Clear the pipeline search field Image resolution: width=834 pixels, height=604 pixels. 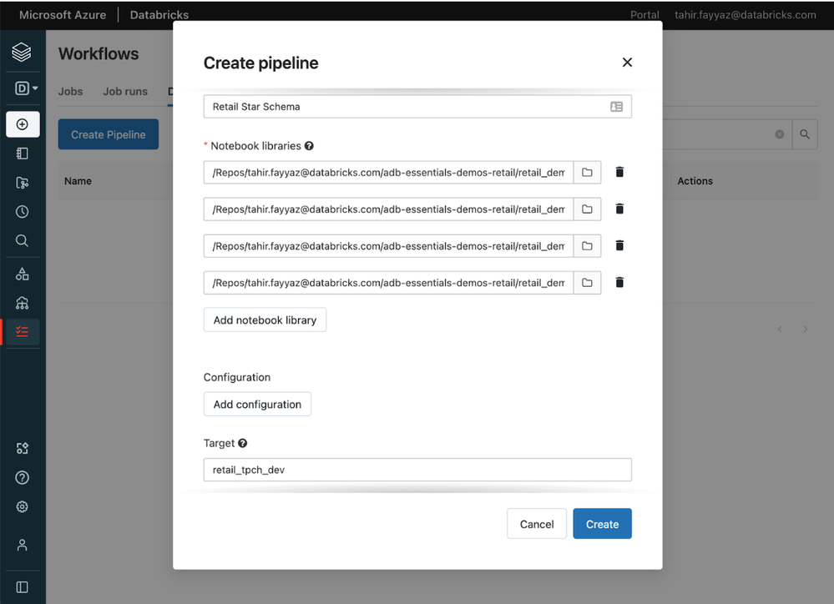click(780, 134)
